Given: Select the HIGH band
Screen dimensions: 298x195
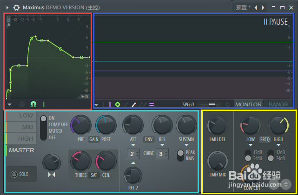Looking at the screenshot, I should tap(21, 138).
